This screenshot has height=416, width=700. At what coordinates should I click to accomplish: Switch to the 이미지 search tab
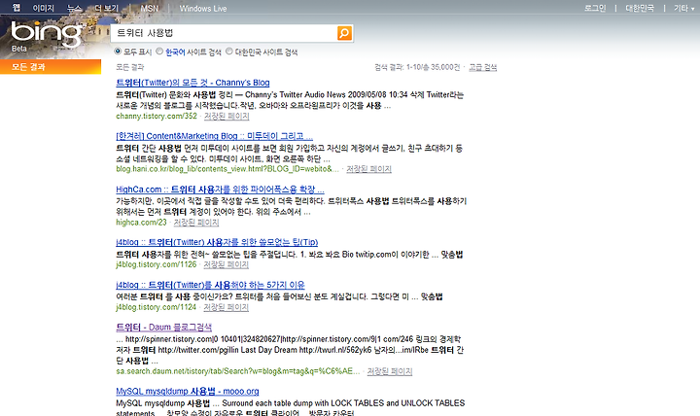coord(44,8)
